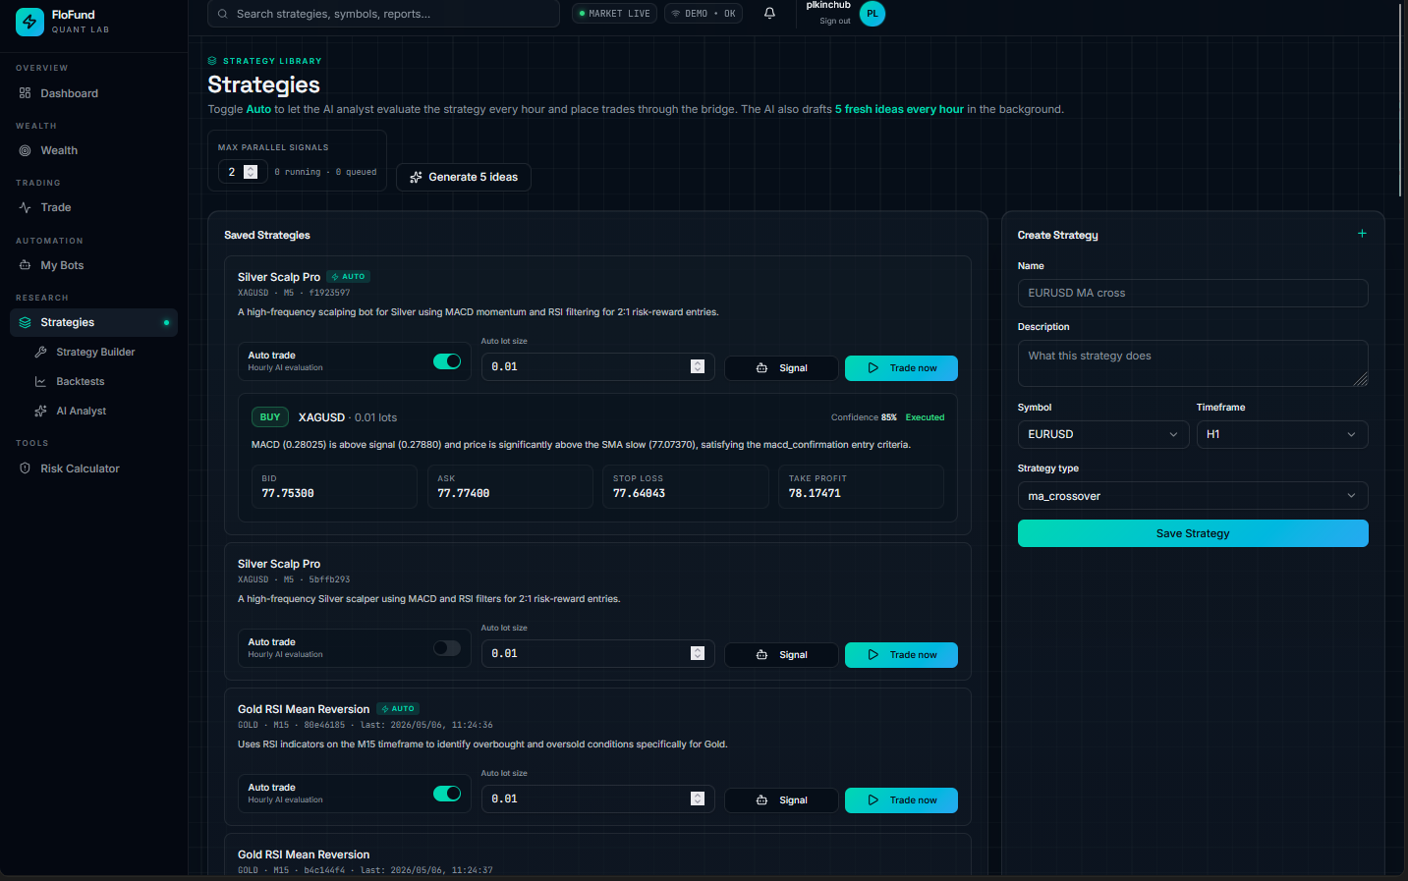Open Risk Calculator tool
The width and height of the screenshot is (1408, 881).
click(93, 468)
